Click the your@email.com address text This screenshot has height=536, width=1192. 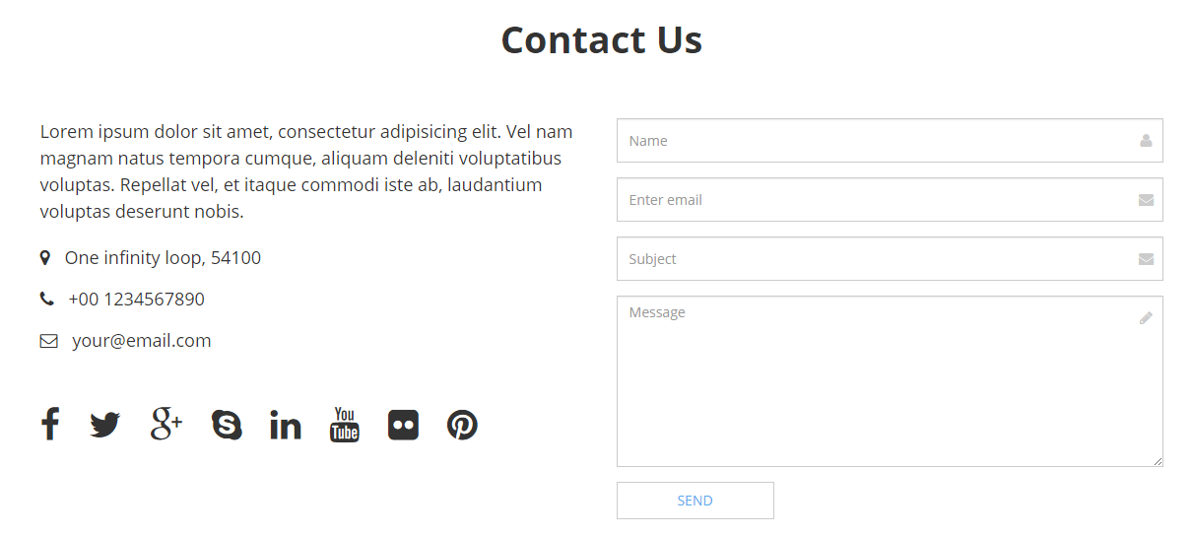point(142,341)
